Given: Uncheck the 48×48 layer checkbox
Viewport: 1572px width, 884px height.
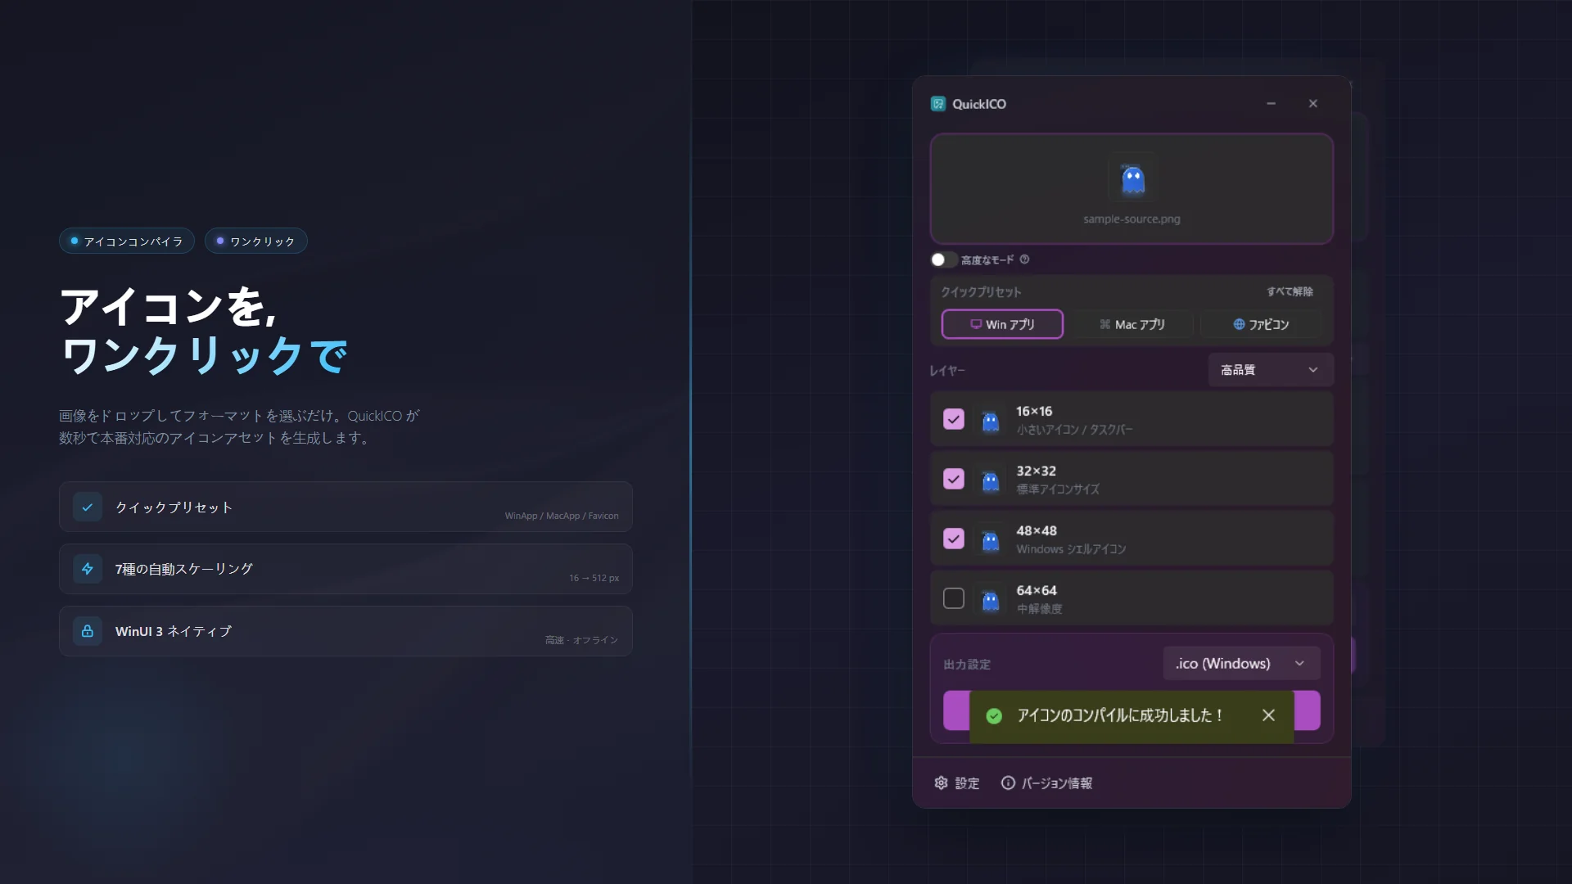Looking at the screenshot, I should pyautogui.click(x=954, y=539).
